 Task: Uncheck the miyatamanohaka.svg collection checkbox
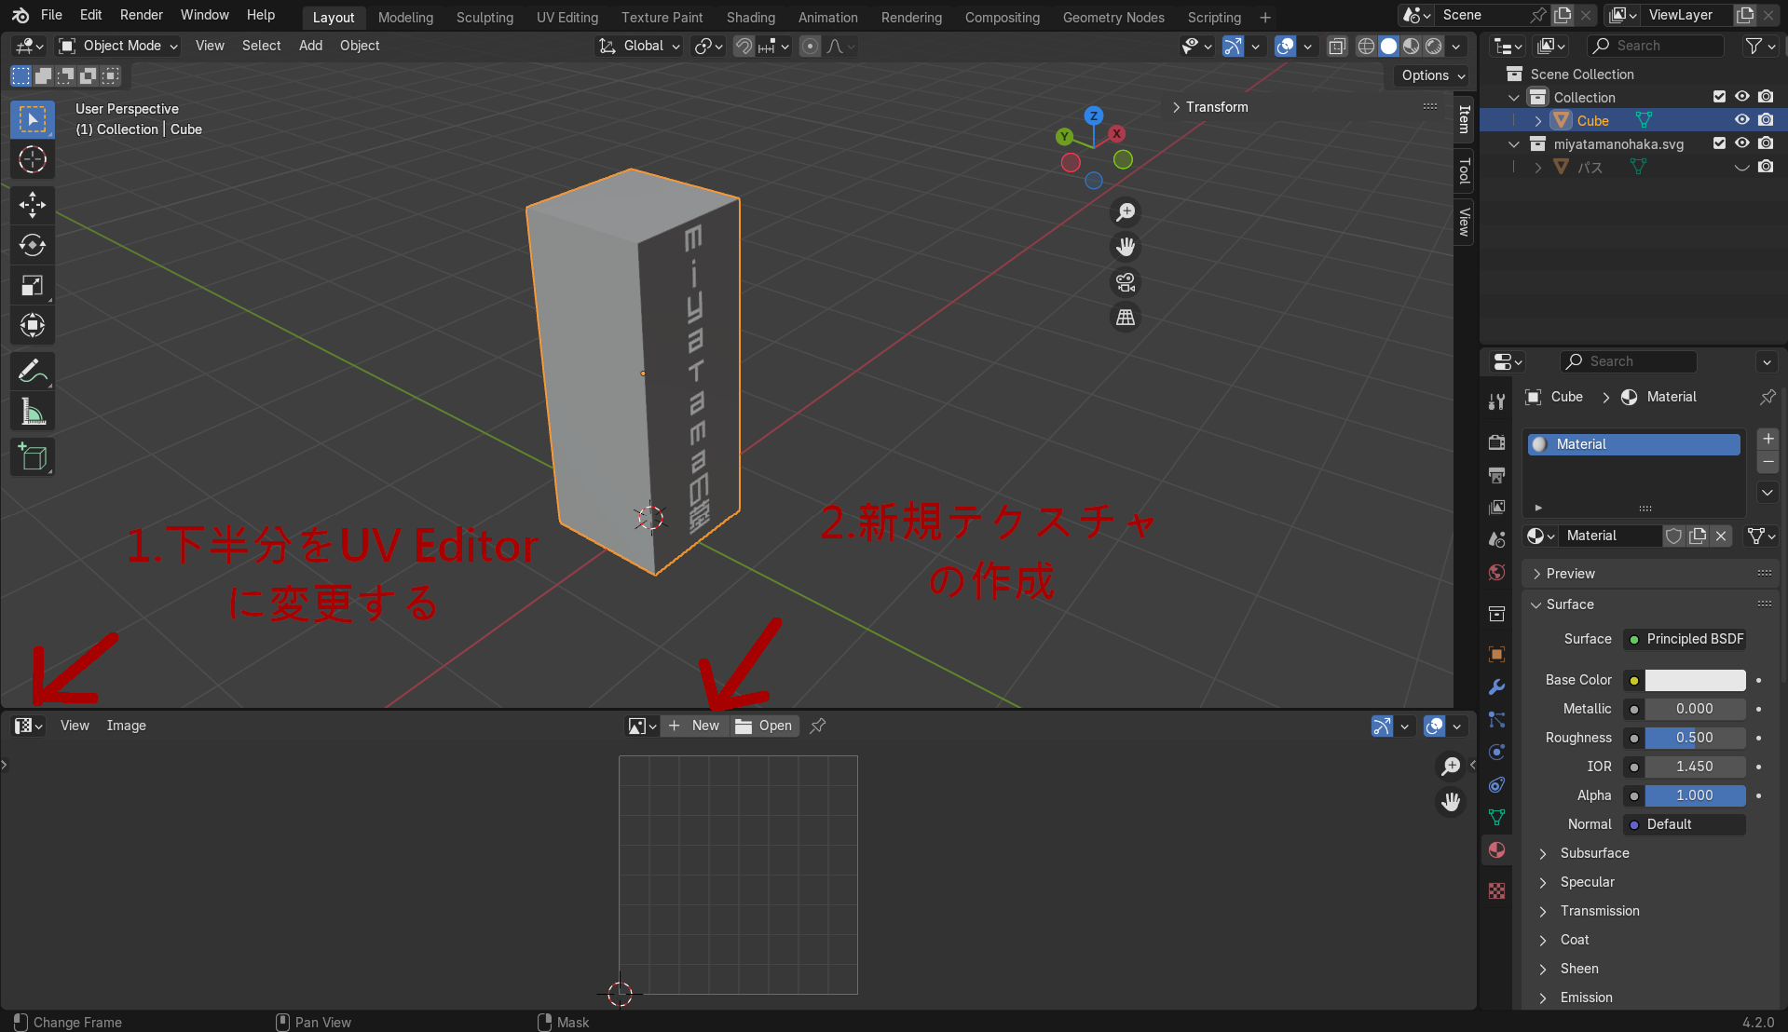(x=1719, y=143)
